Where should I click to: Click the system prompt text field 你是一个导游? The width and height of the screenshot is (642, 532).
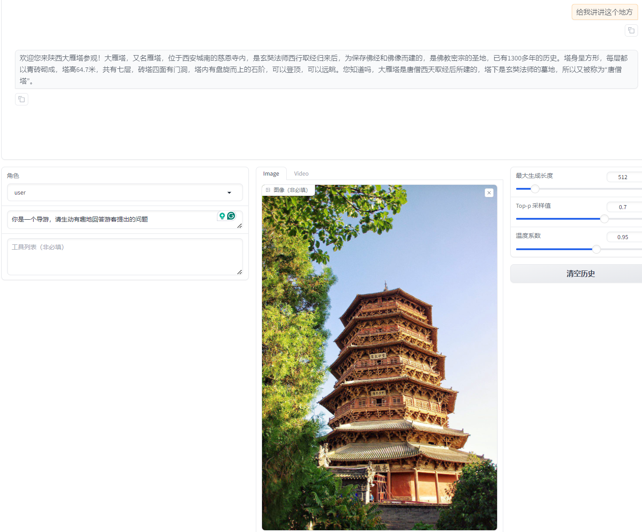coord(125,220)
